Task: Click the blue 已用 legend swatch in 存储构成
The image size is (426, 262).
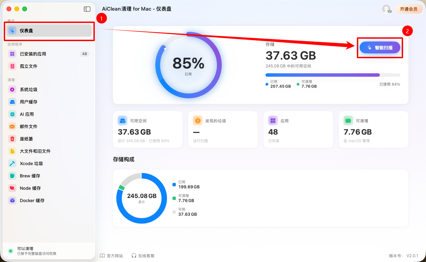Action: pyautogui.click(x=174, y=185)
